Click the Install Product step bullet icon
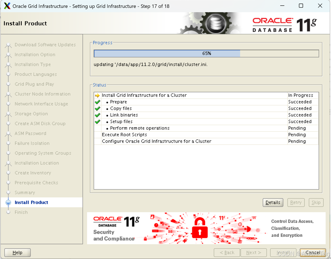This screenshot has width=331, height=259. point(8,202)
